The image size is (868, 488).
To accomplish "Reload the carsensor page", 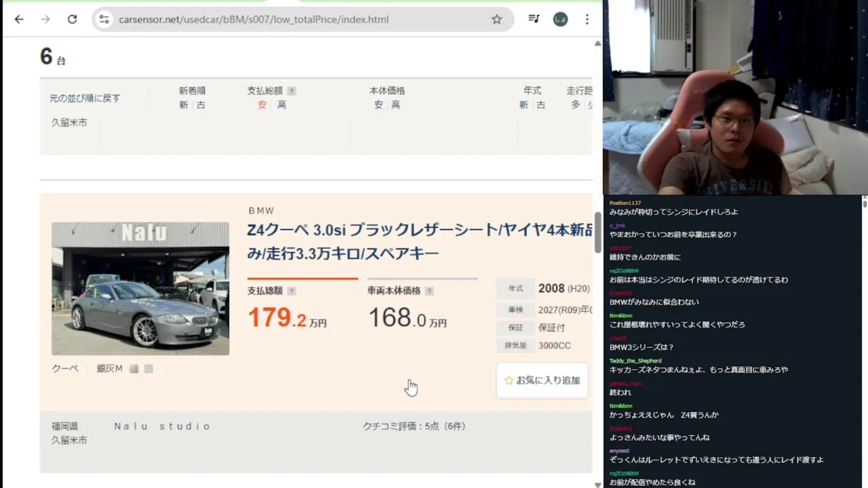I will (72, 19).
